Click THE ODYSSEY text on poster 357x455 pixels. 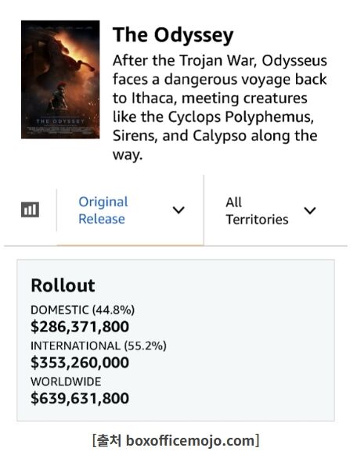pos(60,121)
